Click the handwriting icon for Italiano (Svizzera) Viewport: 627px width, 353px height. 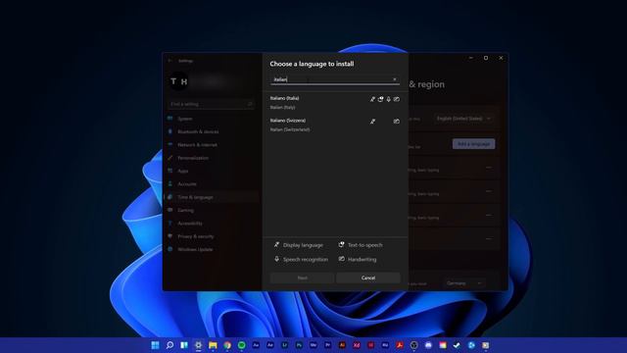(396, 122)
